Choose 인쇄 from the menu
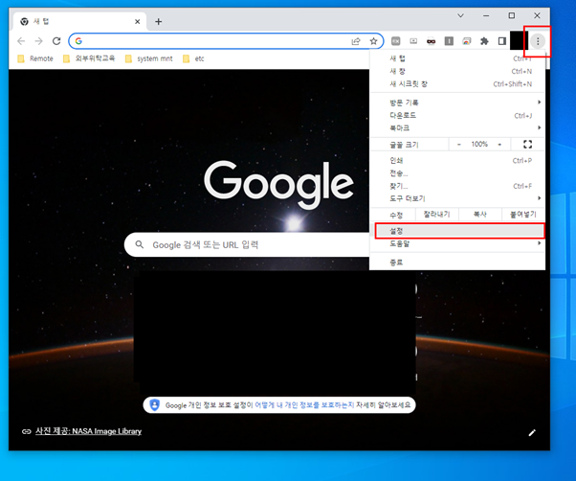576x481 pixels. [x=457, y=160]
